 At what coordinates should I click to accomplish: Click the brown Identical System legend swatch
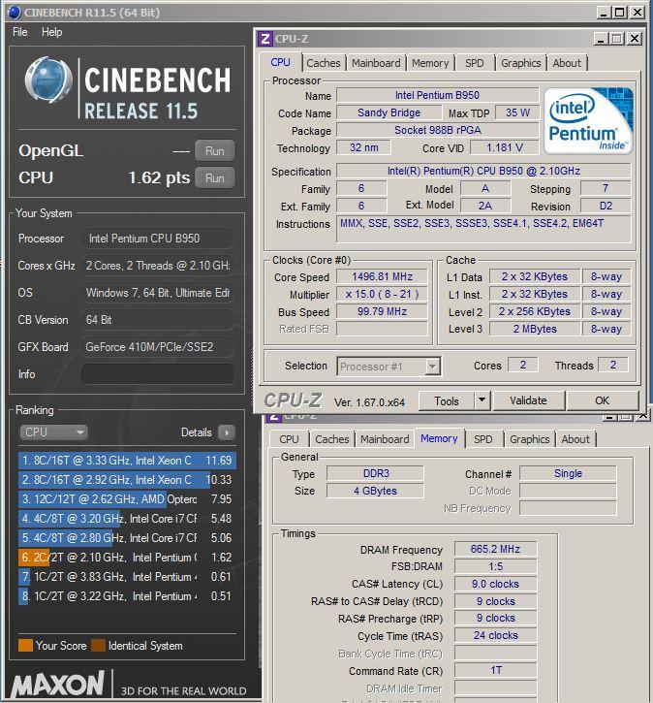[98, 645]
